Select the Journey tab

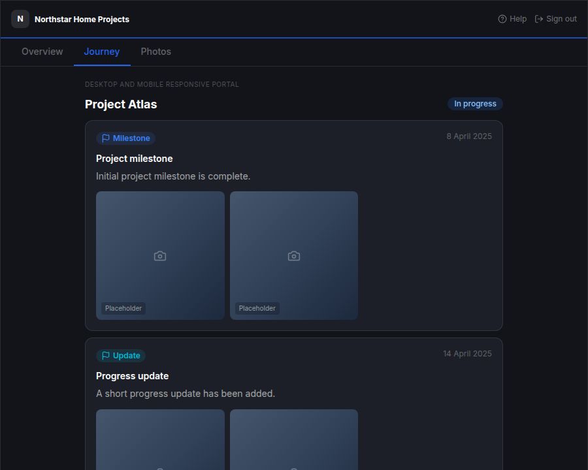coord(102,52)
